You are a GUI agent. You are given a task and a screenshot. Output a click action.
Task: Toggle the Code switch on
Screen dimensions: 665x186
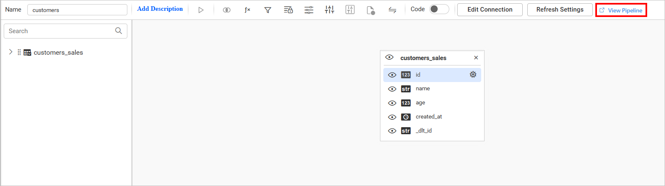439,9
